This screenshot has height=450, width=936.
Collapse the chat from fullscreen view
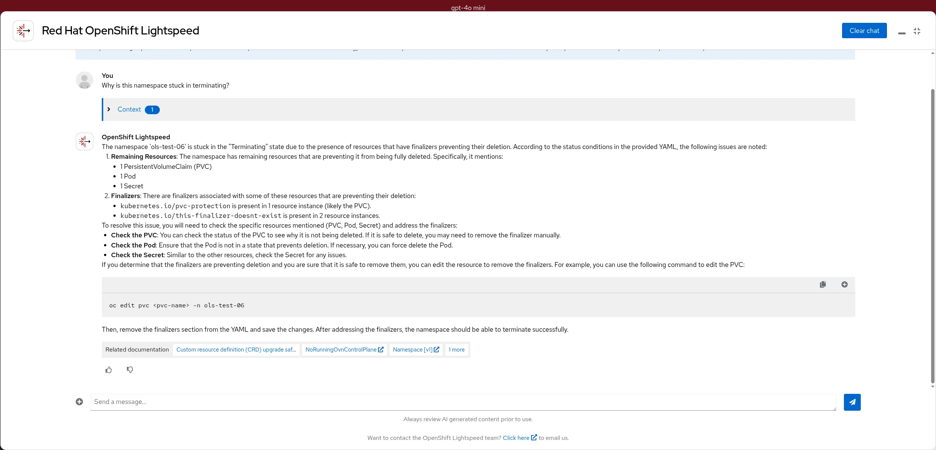tap(917, 31)
